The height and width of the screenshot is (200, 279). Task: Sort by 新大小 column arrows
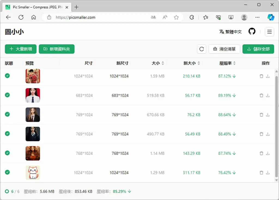pyautogui.click(x=199, y=63)
